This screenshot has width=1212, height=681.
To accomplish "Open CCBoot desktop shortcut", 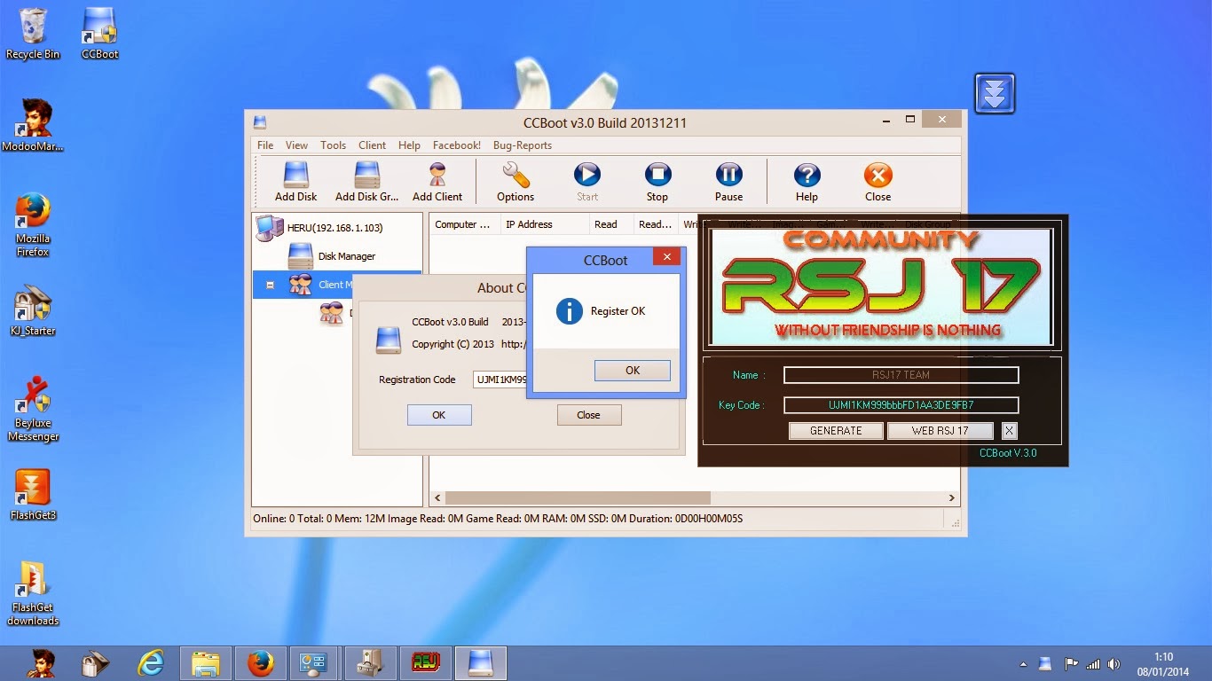I will tap(99, 34).
